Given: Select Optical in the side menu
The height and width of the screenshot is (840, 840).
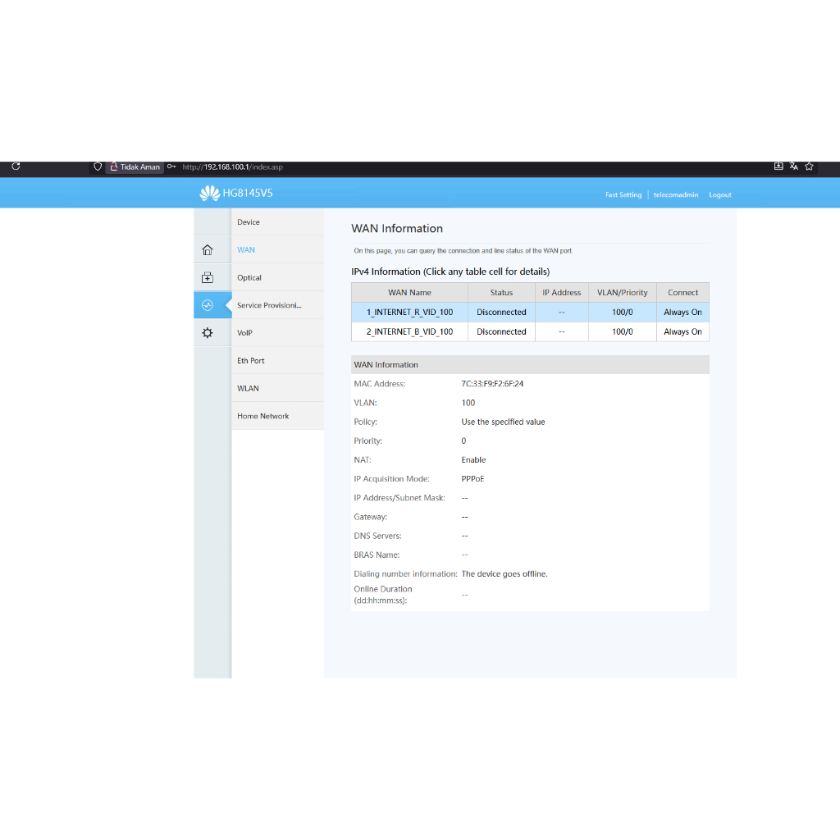Looking at the screenshot, I should pos(249,278).
